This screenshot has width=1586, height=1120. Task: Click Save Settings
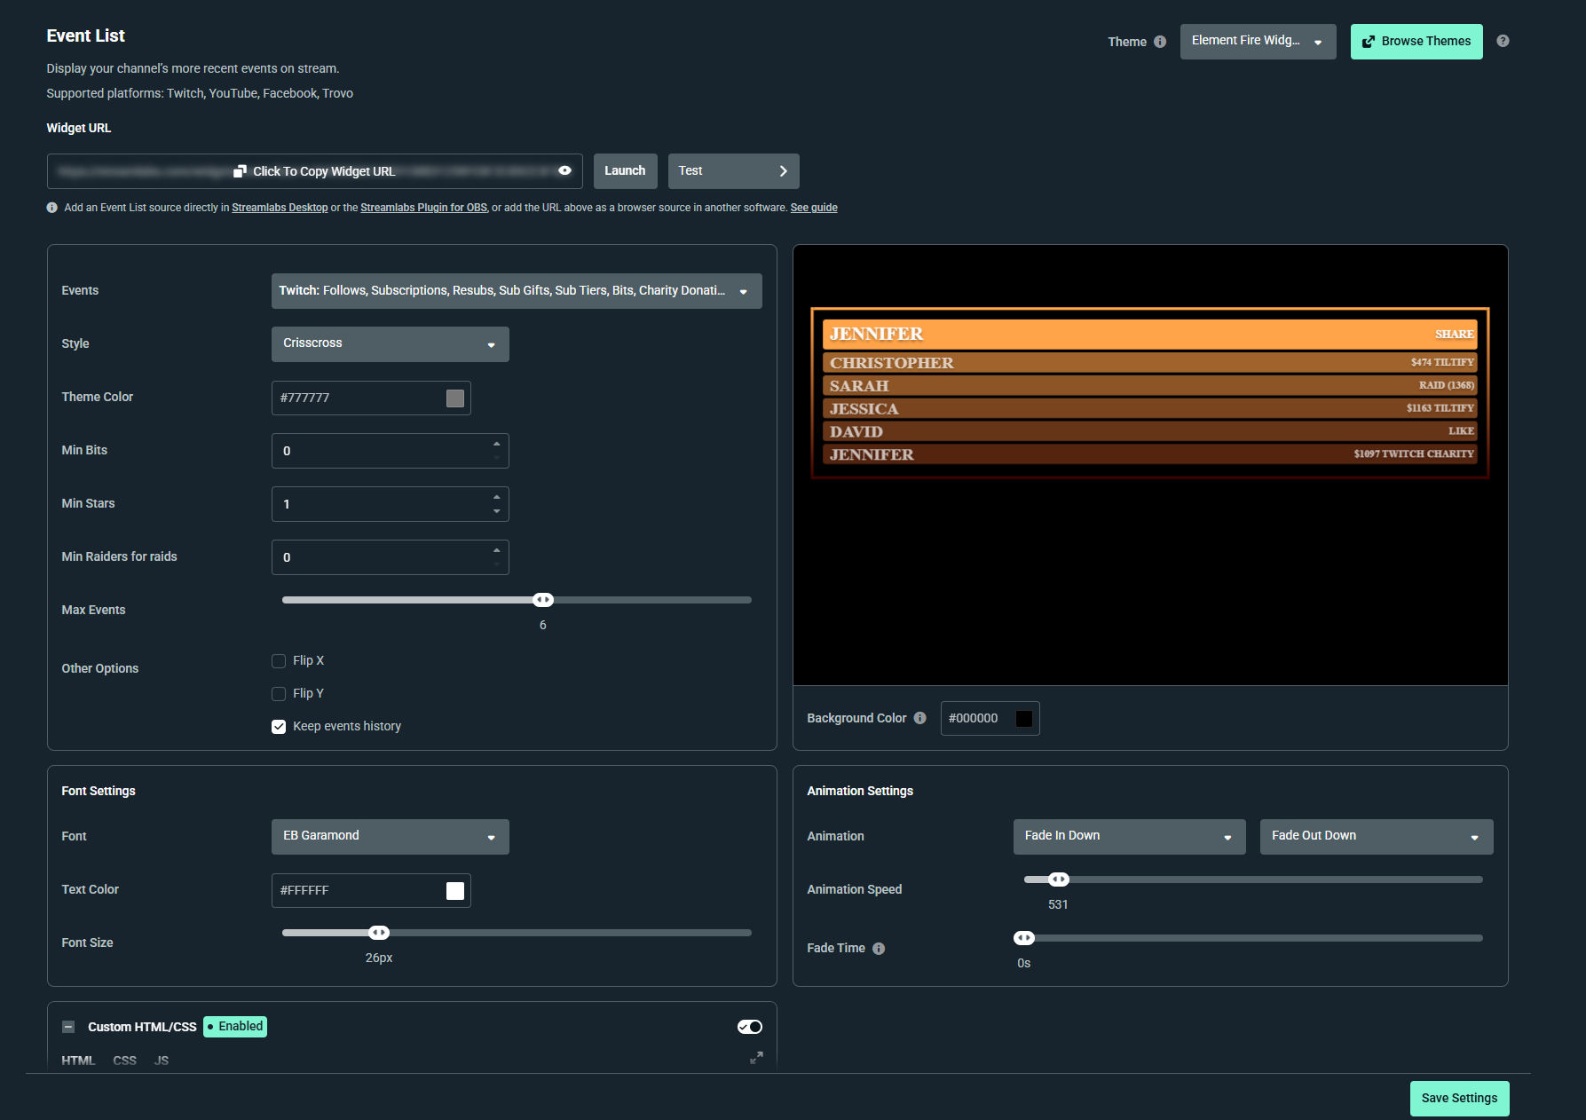(x=1459, y=1098)
